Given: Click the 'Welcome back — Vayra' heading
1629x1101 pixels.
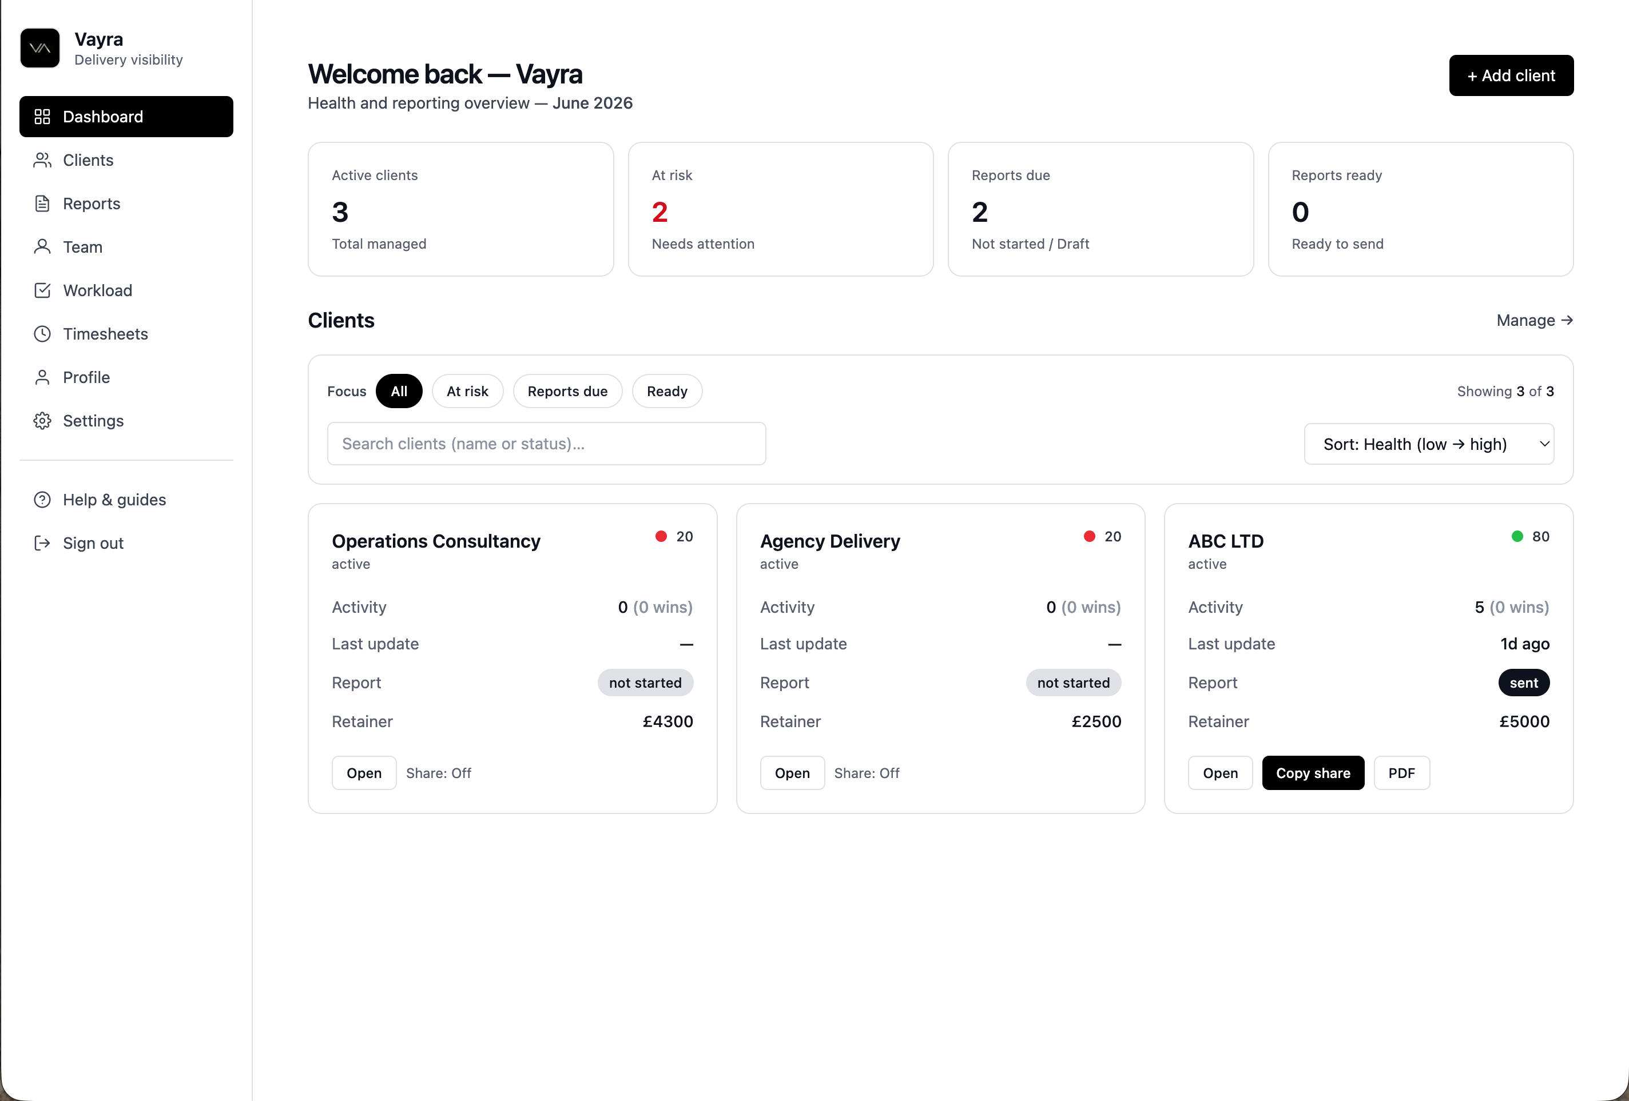Looking at the screenshot, I should pos(445,74).
